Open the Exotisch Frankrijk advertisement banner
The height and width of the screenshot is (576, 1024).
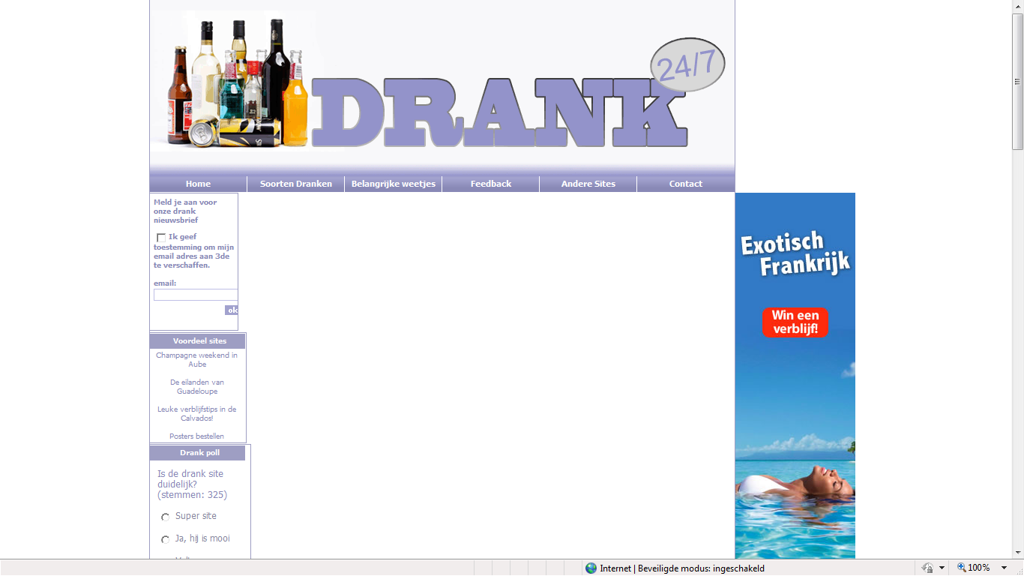795,376
